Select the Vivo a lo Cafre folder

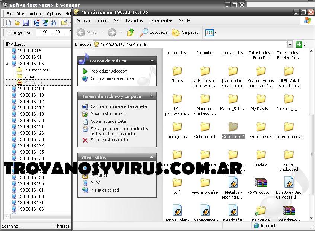[x=205, y=183]
